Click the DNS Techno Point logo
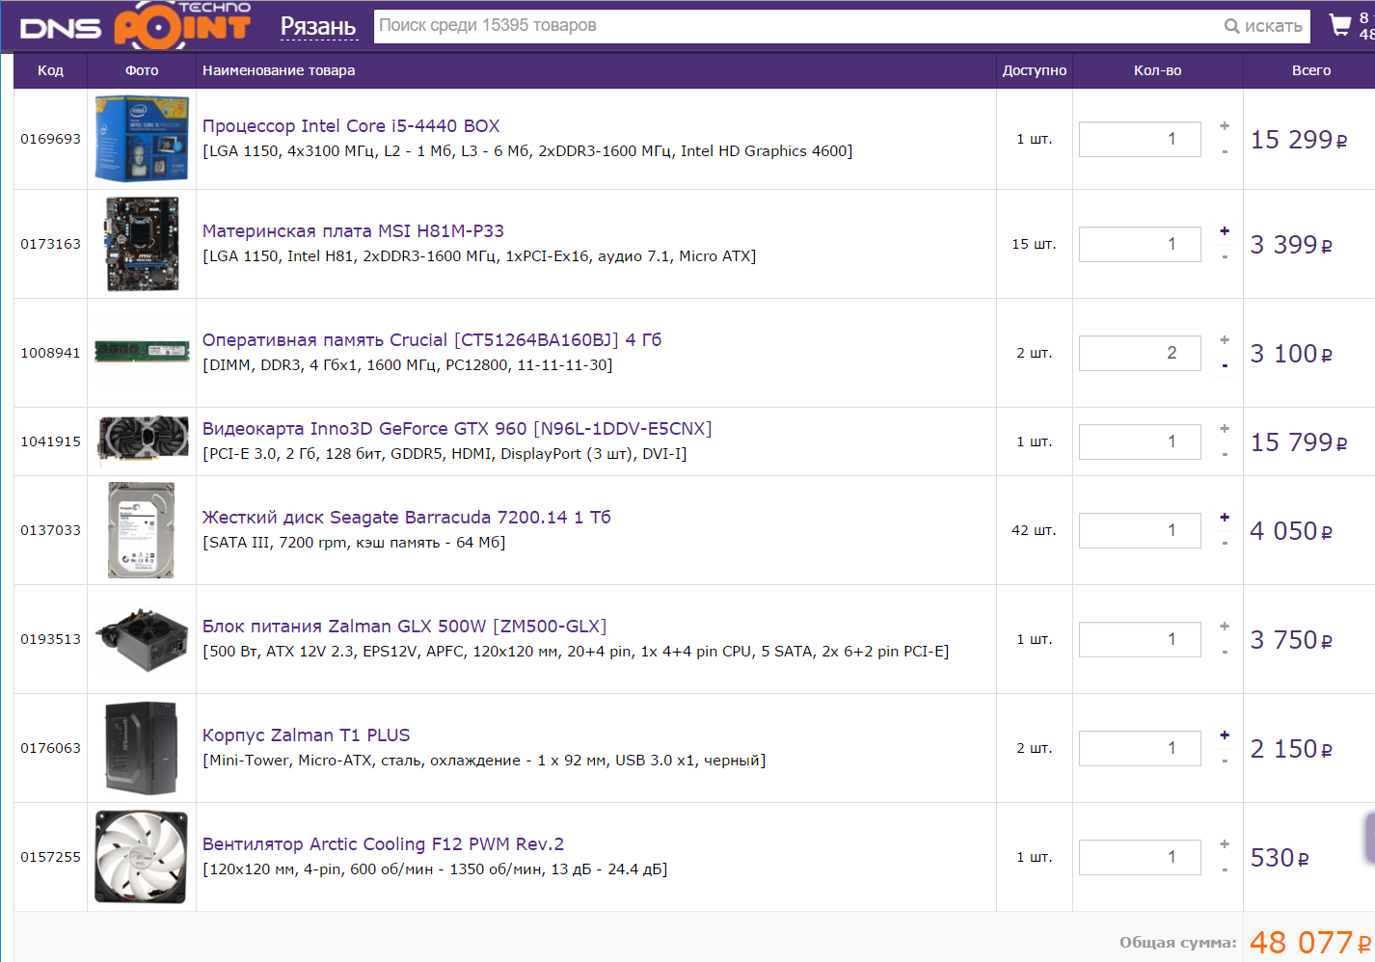1375x962 pixels. point(135,25)
